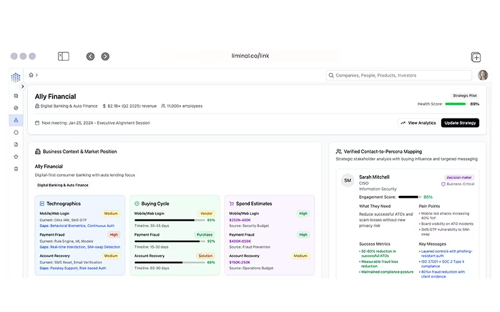
Task: Click the Health Score progress bar
Action: pyautogui.click(x=456, y=104)
